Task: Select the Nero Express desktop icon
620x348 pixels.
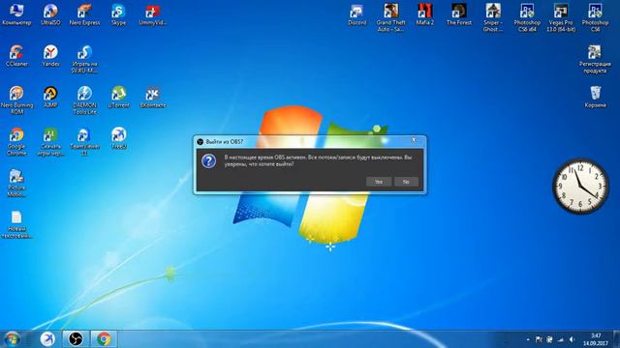Action: (84, 14)
